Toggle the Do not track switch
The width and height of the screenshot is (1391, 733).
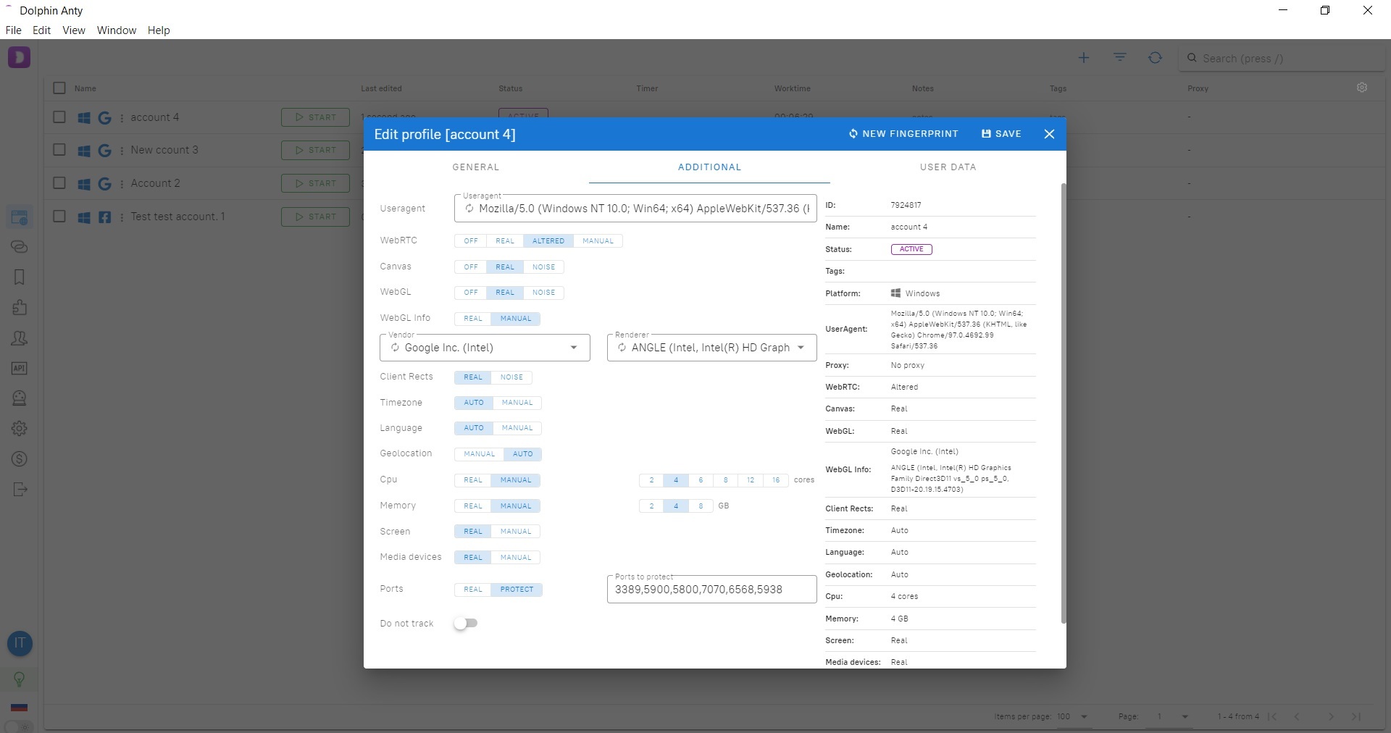coord(466,624)
